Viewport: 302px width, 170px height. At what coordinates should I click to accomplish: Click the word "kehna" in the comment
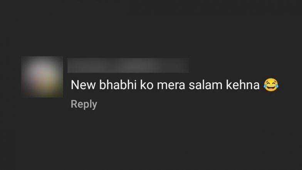pyautogui.click(x=243, y=85)
